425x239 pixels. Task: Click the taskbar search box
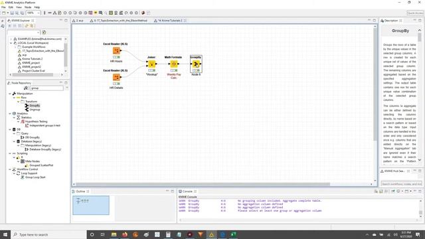48,234
